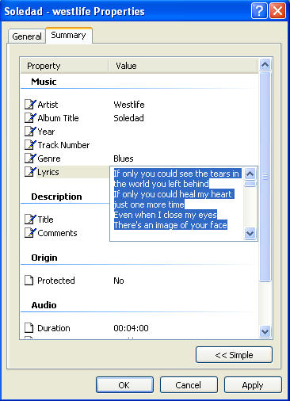The width and height of the screenshot is (290, 401).
Task: Select the Artist value Westlife
Action: [x=129, y=105]
